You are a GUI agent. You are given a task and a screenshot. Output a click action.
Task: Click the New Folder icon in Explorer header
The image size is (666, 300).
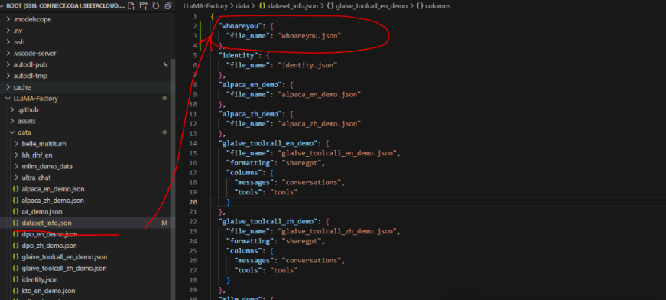point(144,6)
